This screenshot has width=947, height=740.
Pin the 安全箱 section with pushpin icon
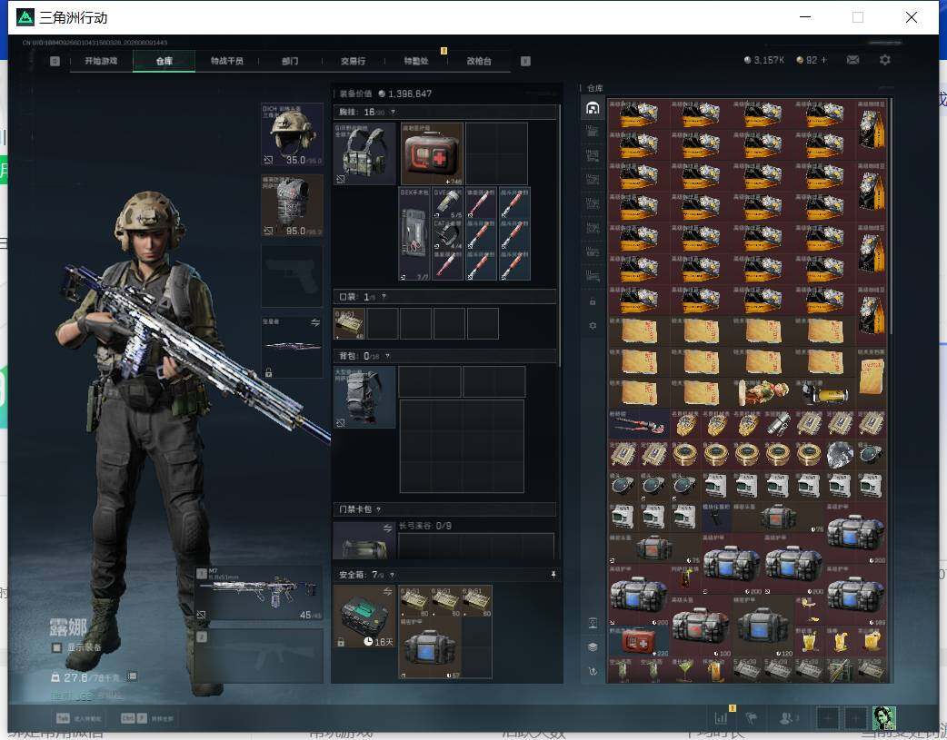(x=553, y=575)
